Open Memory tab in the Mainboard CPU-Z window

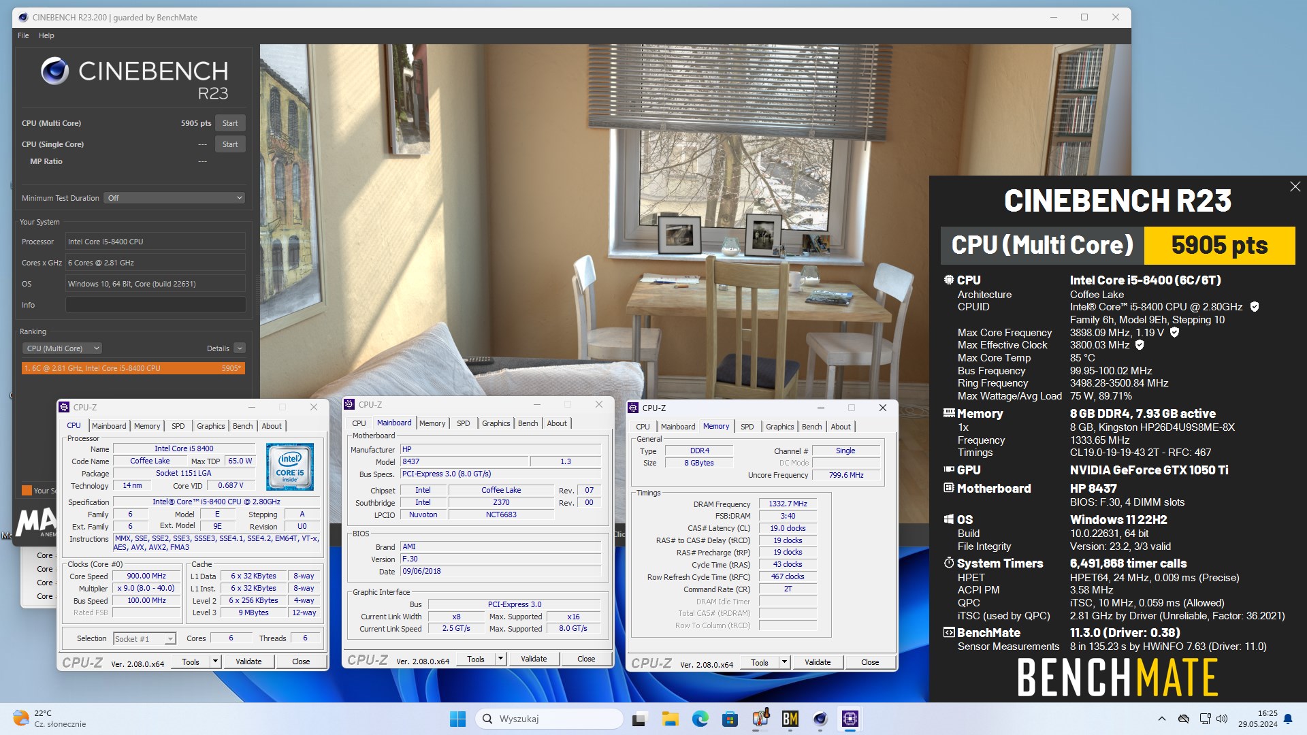pos(432,423)
